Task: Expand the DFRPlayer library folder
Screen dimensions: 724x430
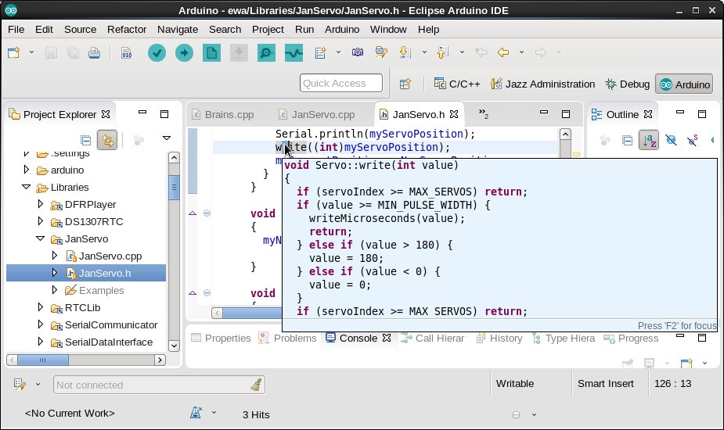Action: tap(41, 204)
